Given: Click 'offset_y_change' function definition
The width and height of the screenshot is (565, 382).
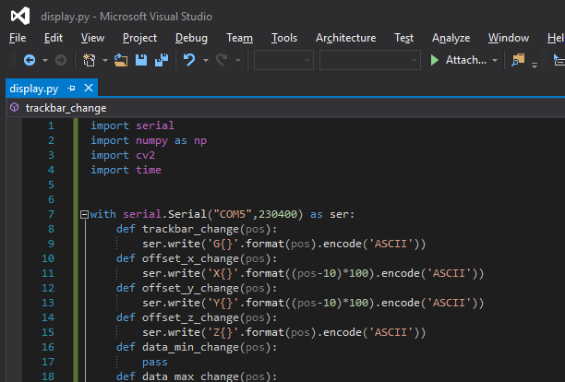Looking at the screenshot, I should click(x=190, y=289).
